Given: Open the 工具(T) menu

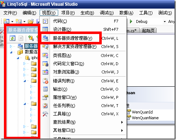Looking at the screenshot, I should [x=146, y=13].
